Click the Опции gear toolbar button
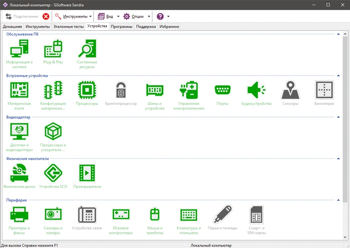This screenshot has height=248, width=350. pos(134,16)
